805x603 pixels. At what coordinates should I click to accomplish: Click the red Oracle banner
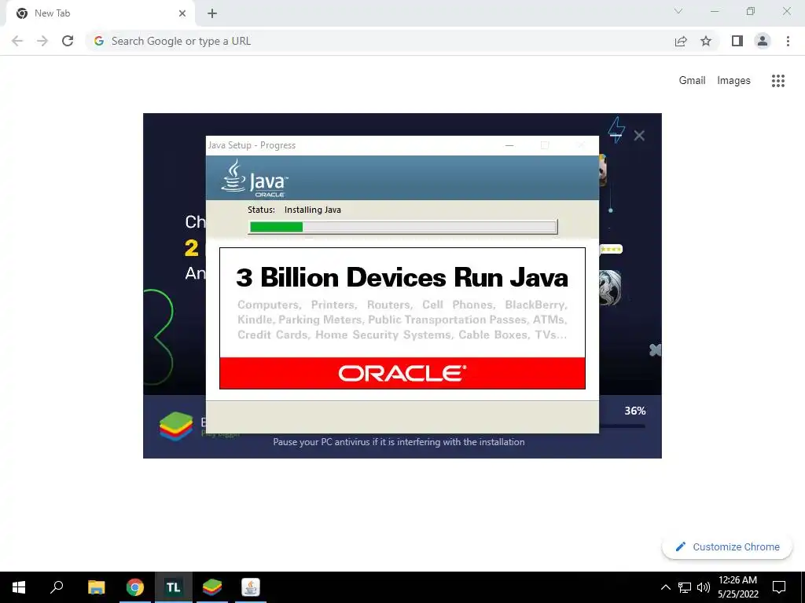coord(402,373)
